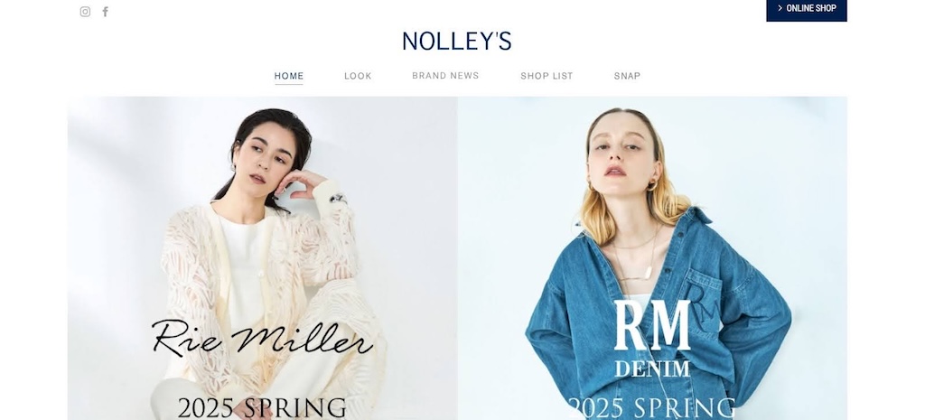Open the Instagram social icon
This screenshot has height=420, width=925.
85,12
